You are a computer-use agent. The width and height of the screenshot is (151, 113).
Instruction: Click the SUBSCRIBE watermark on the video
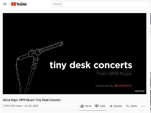139,91
